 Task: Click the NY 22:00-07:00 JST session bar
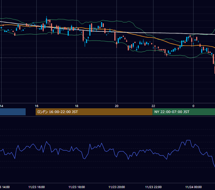coord(184,112)
